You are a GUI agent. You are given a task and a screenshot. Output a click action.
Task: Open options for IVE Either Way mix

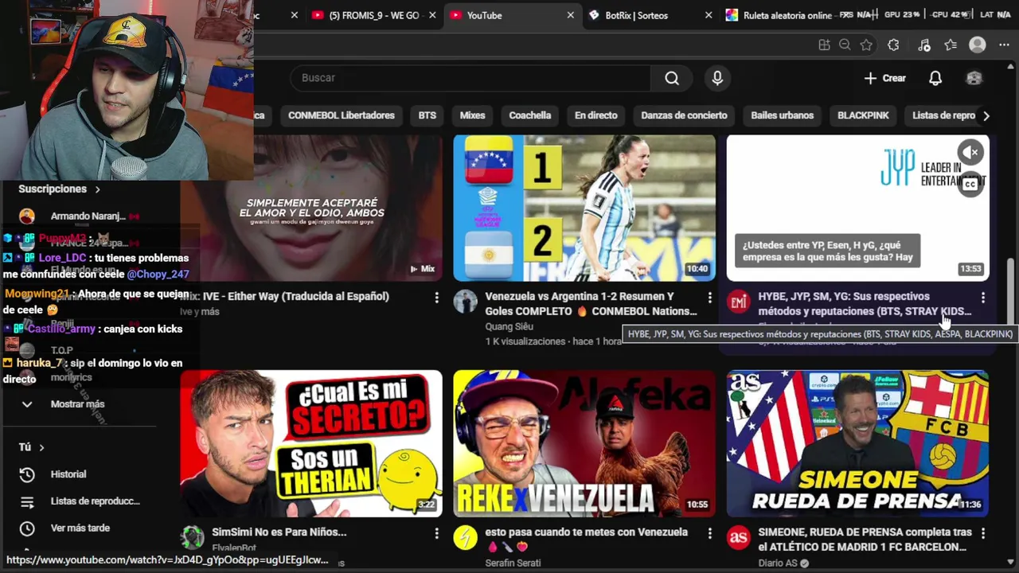[436, 297]
